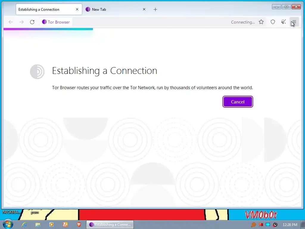The height and width of the screenshot is (229, 305).
Task: Select Tor Browser taskbar window button
Action: [110, 225]
